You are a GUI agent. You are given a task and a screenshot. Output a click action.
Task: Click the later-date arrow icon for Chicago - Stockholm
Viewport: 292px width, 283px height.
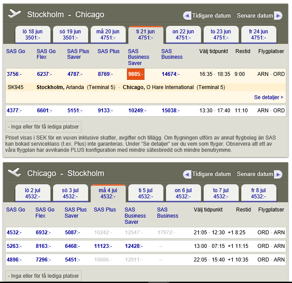tap(278, 174)
